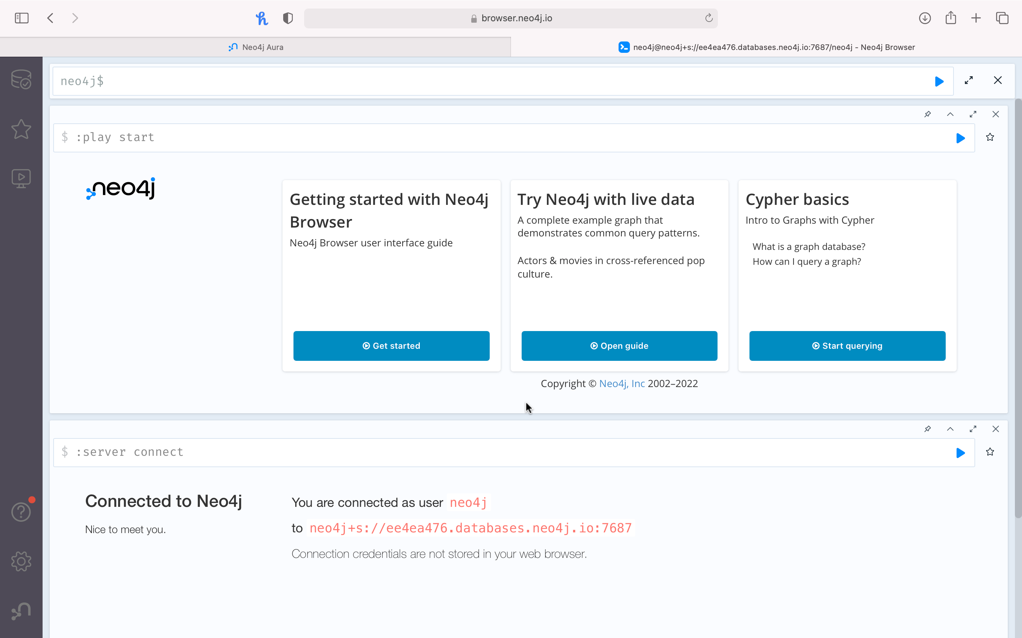Viewport: 1022px width, 638px height.
Task: Collapse the :server connect frame
Action: coord(950,429)
